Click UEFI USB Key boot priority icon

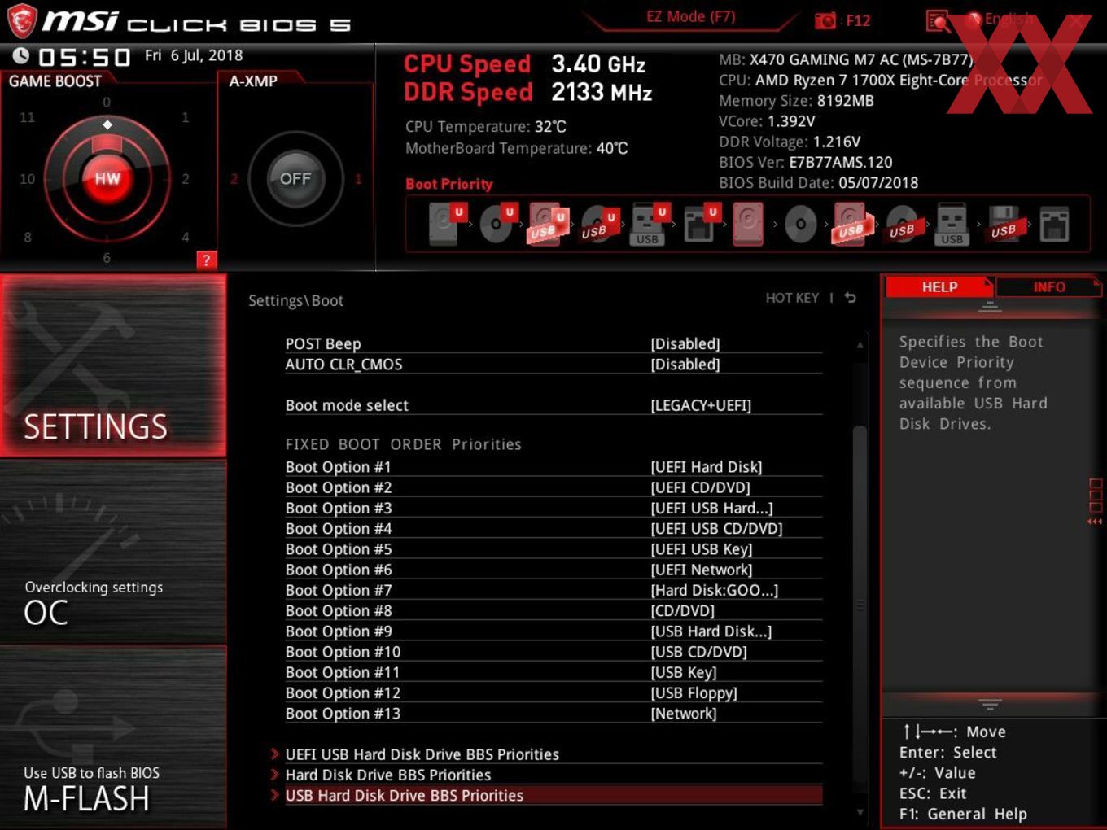[x=650, y=224]
